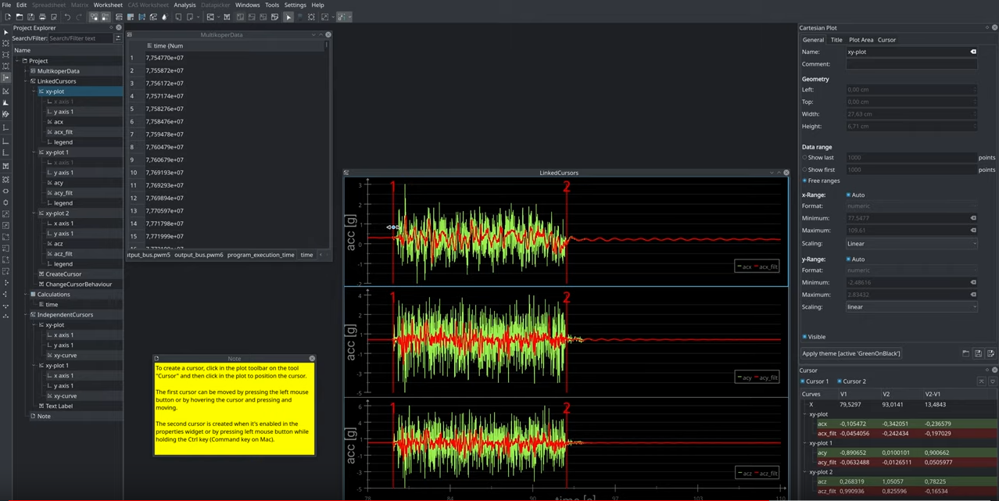Viewport: 999px width, 501px height.
Task: Switch to Cursor tab in Cartesian Plot
Action: tap(886, 40)
